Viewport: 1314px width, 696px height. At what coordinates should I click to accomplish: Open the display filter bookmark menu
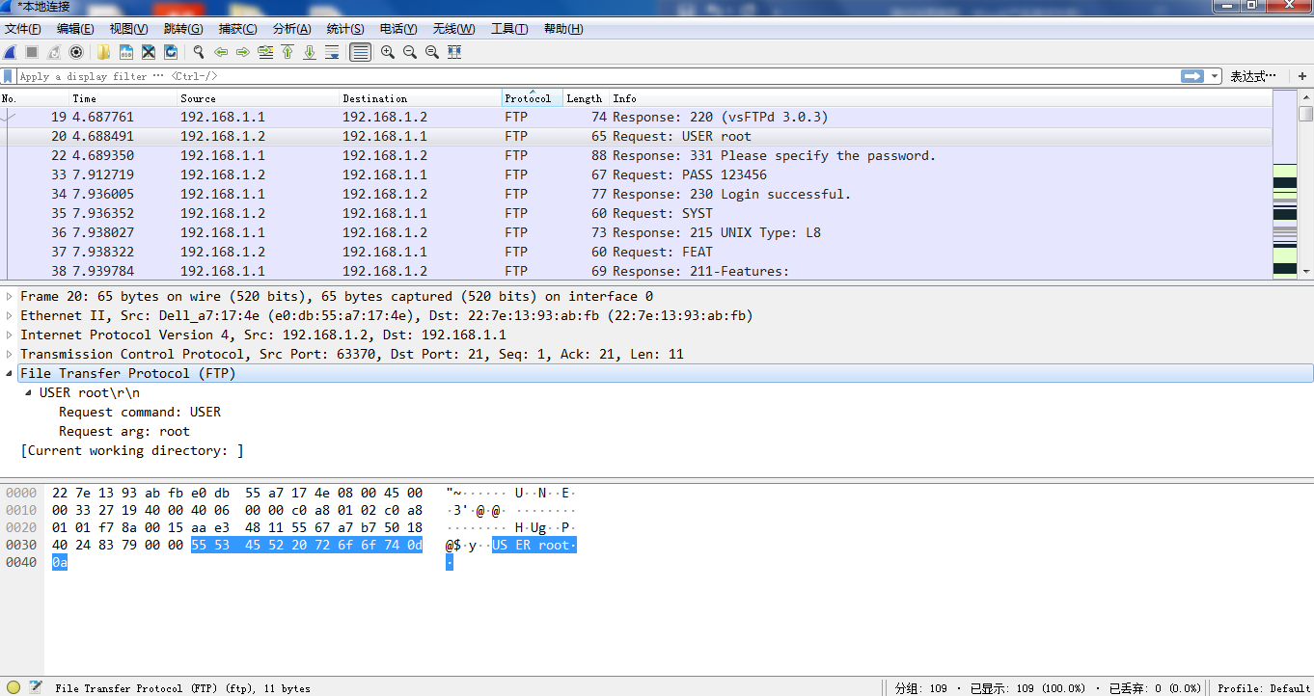click(9, 76)
